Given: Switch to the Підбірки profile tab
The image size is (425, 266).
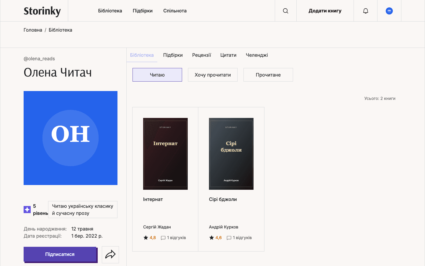Looking at the screenshot, I should 173,55.
